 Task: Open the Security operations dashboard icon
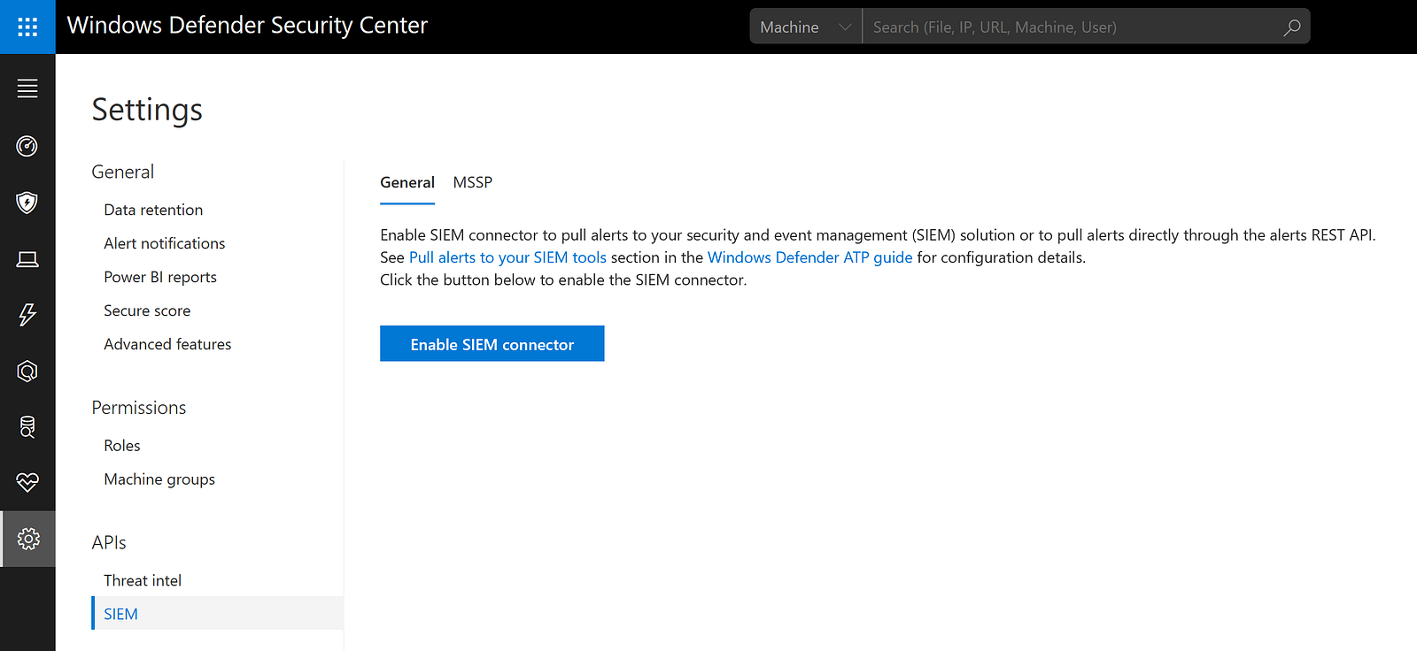tap(27, 146)
